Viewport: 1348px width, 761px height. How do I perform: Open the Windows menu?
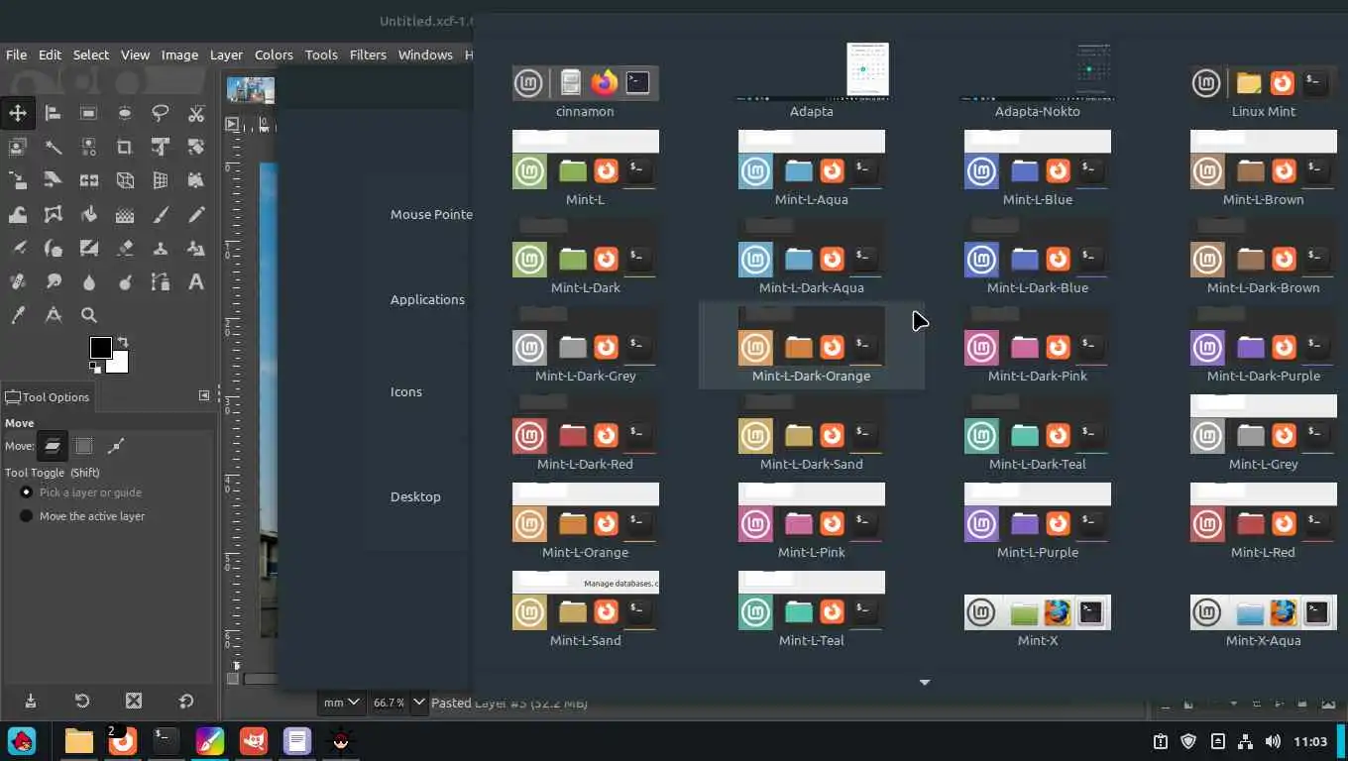(x=425, y=54)
